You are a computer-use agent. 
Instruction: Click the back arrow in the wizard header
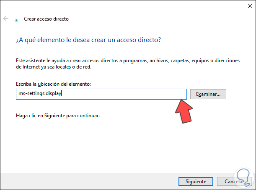coord(6,19)
